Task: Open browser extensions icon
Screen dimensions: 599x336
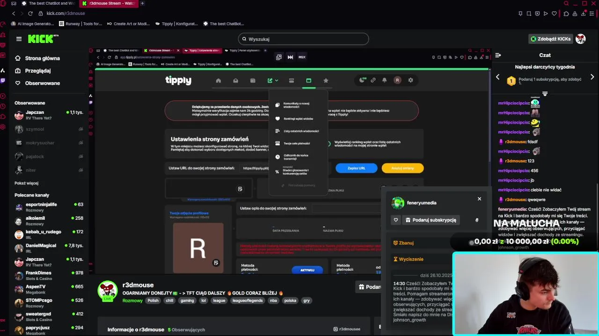Action: point(566,14)
